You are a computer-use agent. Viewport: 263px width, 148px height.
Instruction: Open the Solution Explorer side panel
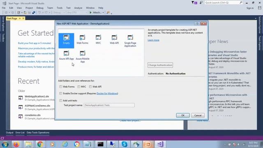(x=260, y=25)
